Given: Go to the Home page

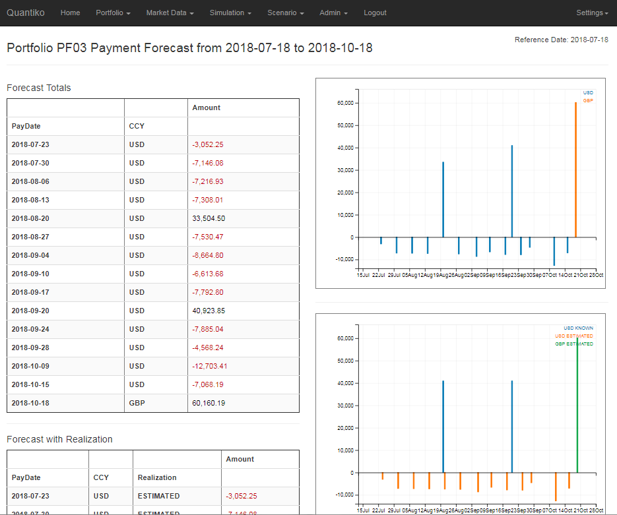Looking at the screenshot, I should (x=70, y=13).
